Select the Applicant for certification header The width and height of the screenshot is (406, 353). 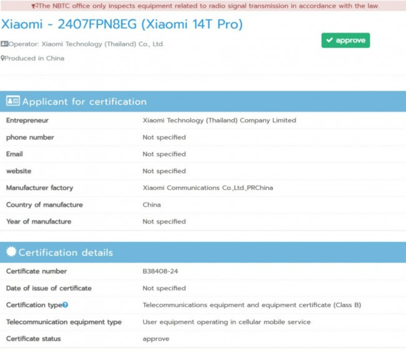pyautogui.click(x=203, y=101)
